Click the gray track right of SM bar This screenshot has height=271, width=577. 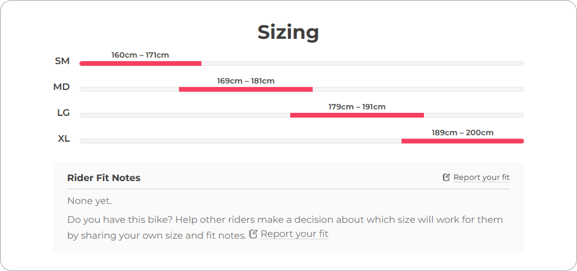362,63
